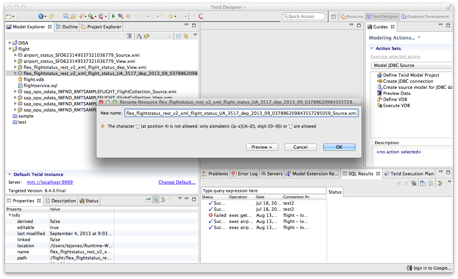Click the New name text field
The width and height of the screenshot is (458, 279).
(x=241, y=113)
